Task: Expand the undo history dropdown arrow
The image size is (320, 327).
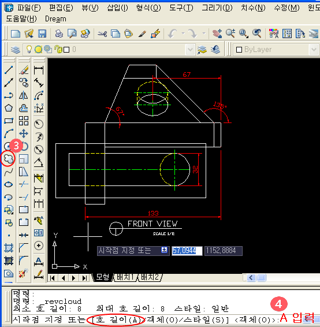Action: pyautogui.click(x=183, y=34)
